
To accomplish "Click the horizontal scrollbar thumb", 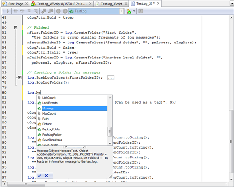I will coord(26,184).
